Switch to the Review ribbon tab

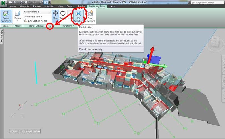[x=37, y=7]
